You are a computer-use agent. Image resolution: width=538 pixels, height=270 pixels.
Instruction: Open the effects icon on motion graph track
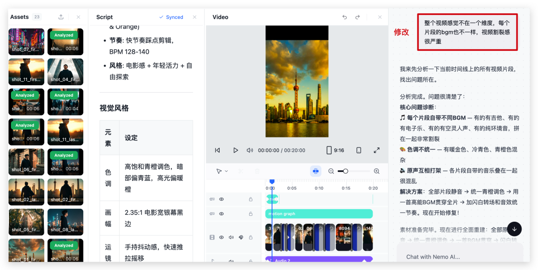pyautogui.click(x=212, y=214)
